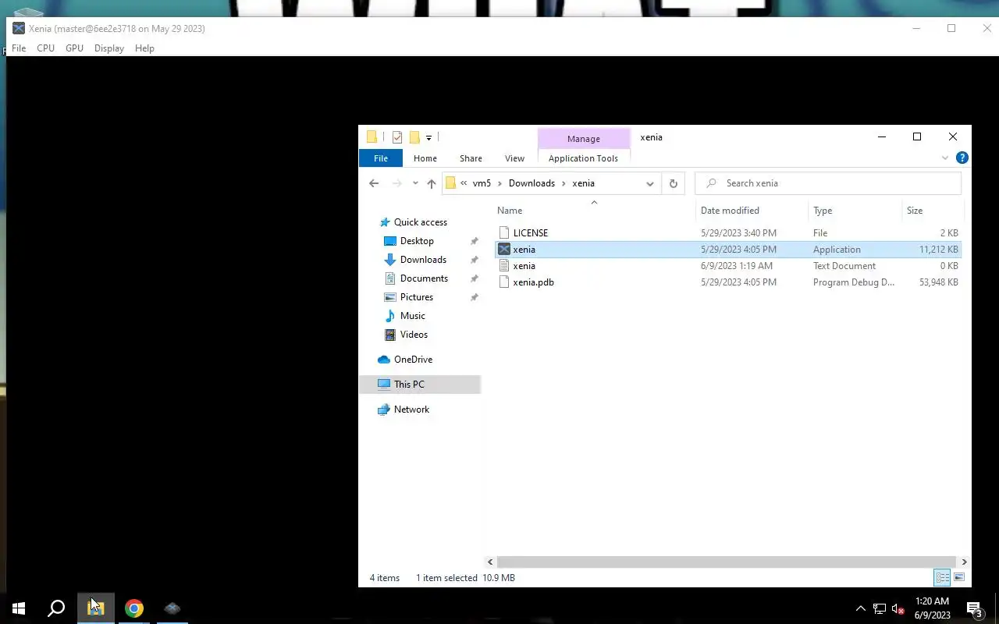Open the notification center
Viewport: 999px width, 624px height.
[975, 608]
